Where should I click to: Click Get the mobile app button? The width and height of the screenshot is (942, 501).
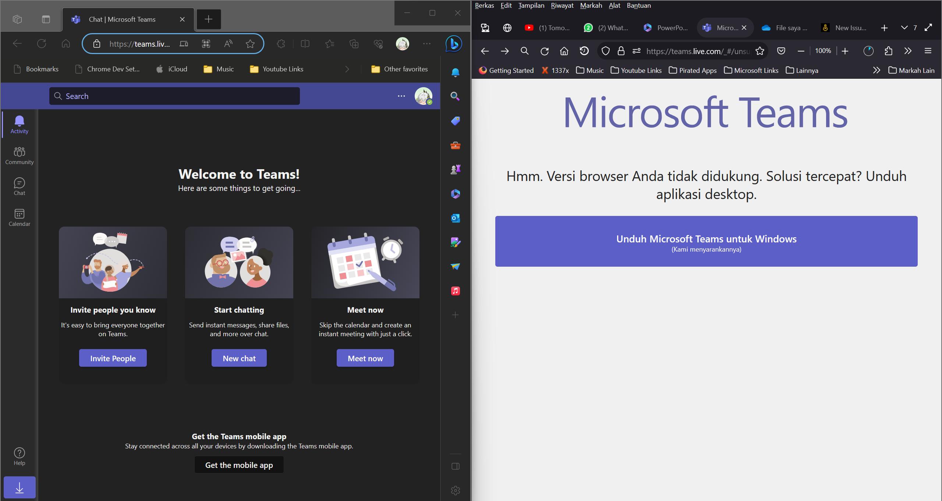[239, 465]
